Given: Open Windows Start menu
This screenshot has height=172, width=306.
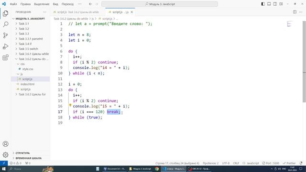Looking at the screenshot, I should pyautogui.click(x=4, y=169).
